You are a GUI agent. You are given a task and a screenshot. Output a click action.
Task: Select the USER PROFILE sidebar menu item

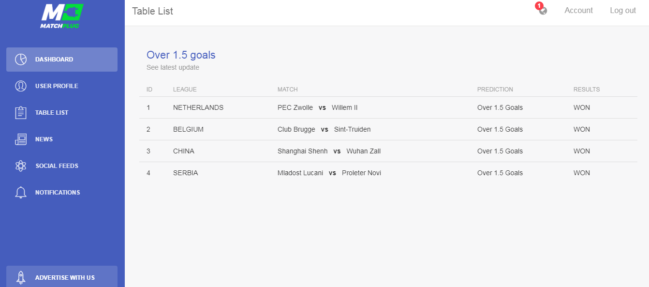[x=62, y=86]
